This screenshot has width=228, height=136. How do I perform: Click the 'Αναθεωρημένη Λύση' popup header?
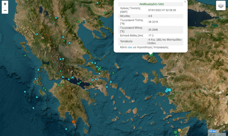[151, 4]
